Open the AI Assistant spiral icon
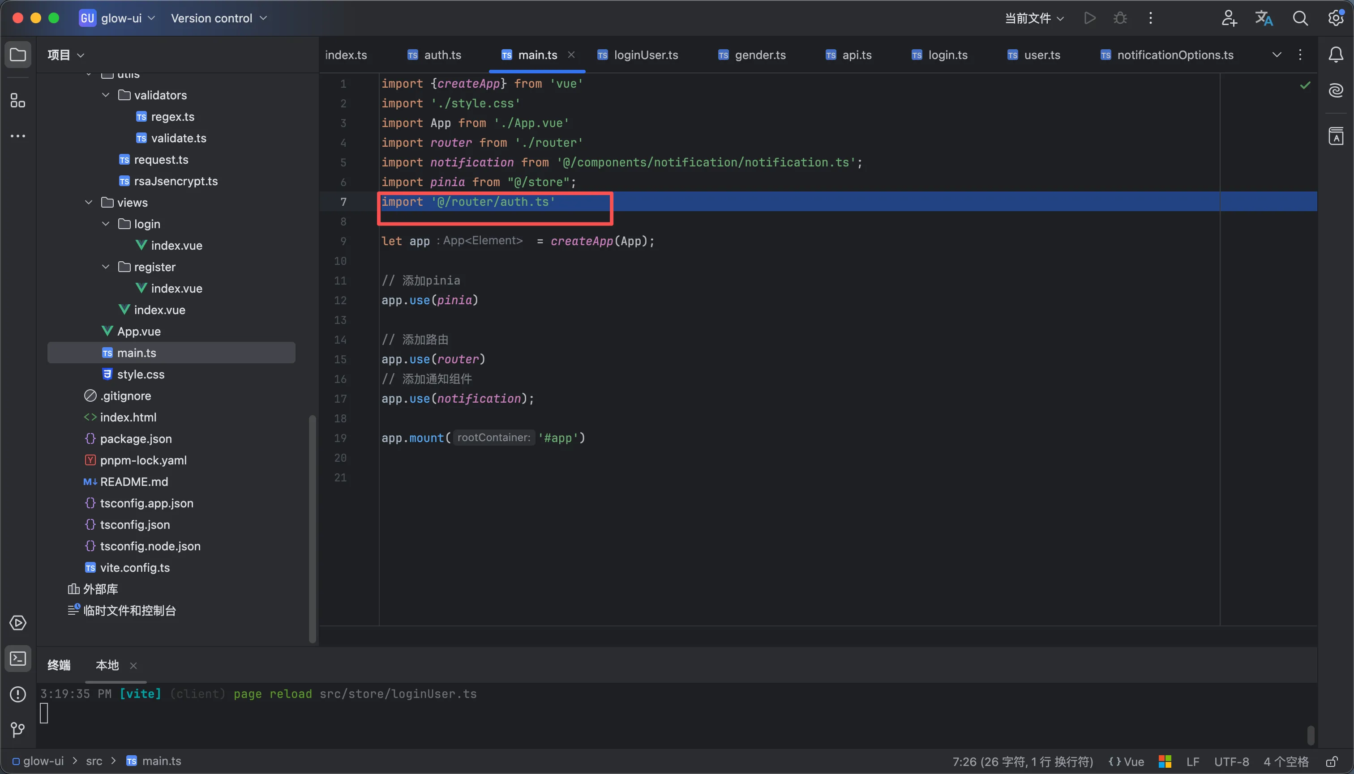This screenshot has height=774, width=1354. pyautogui.click(x=1336, y=90)
